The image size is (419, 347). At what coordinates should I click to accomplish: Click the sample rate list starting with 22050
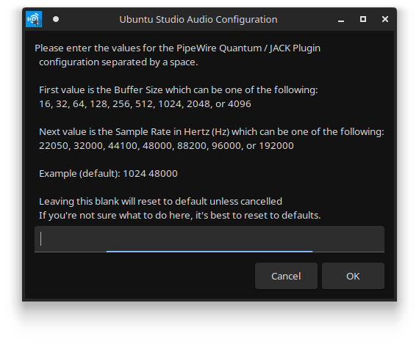point(166,146)
